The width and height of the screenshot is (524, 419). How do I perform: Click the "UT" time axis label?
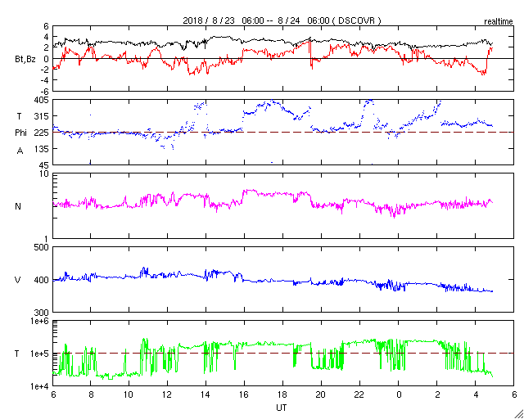pyautogui.click(x=281, y=408)
